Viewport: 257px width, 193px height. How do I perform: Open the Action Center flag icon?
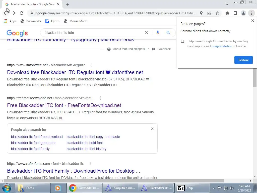pos(219,188)
